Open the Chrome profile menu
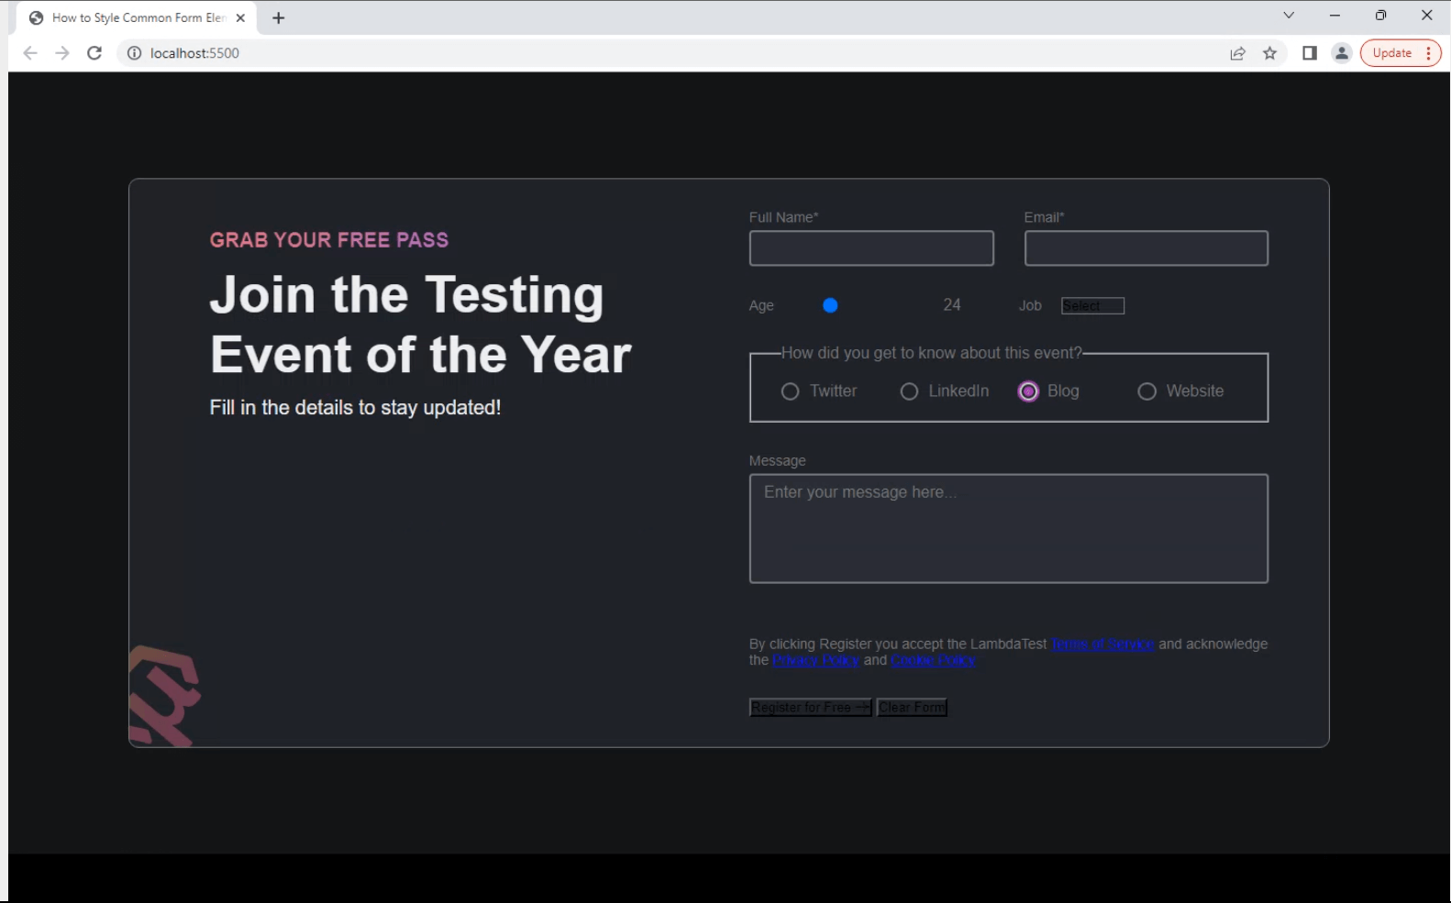 coord(1342,53)
